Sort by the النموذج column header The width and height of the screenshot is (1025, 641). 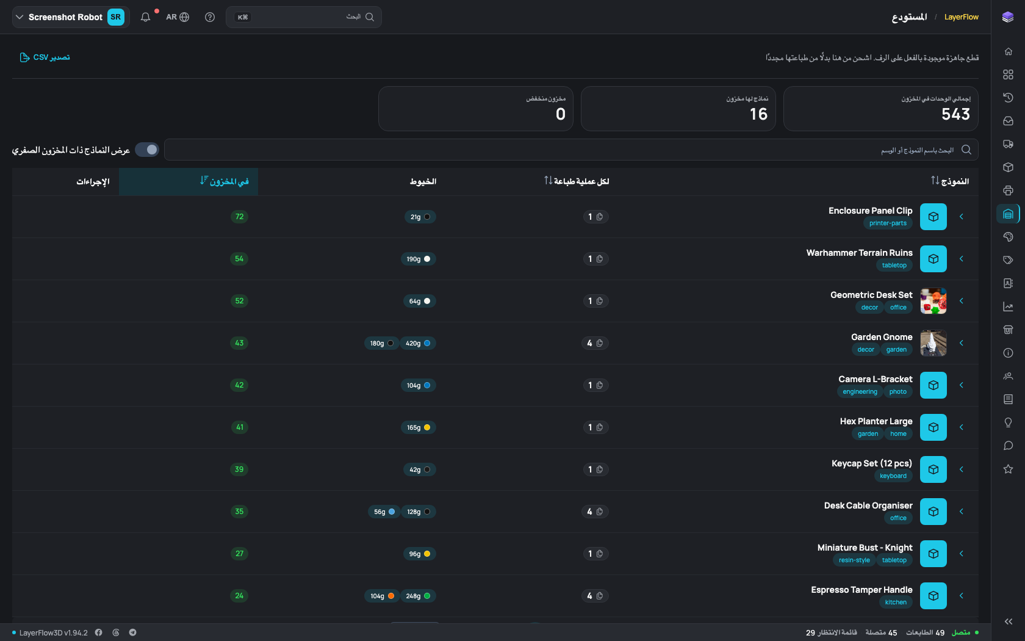click(950, 181)
